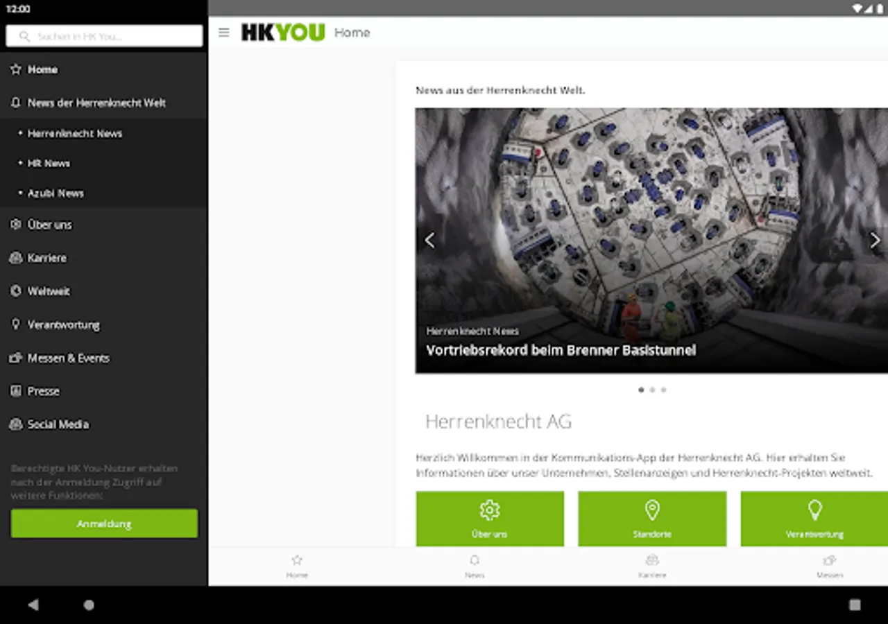Image resolution: width=888 pixels, height=624 pixels.
Task: Open the News tab in bottom bar
Action: (x=475, y=566)
